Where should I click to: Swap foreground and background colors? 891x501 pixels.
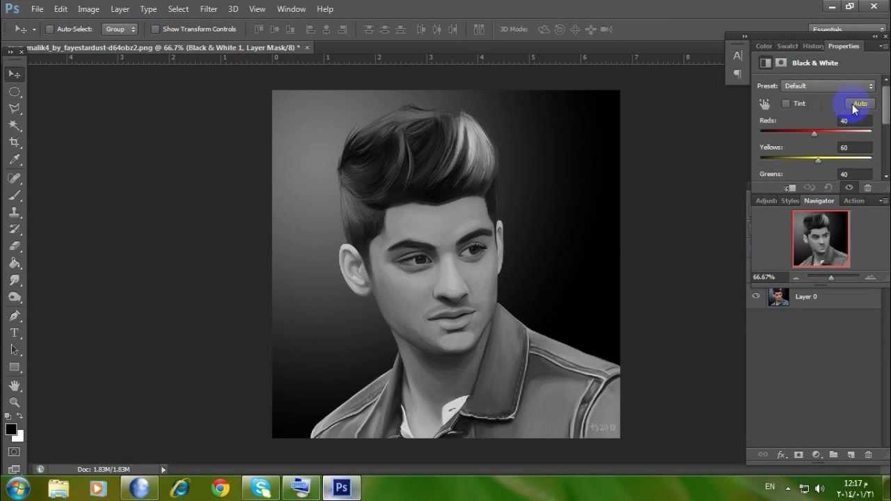[x=20, y=416]
